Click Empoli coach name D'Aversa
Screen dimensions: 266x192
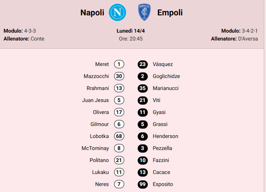248,39
